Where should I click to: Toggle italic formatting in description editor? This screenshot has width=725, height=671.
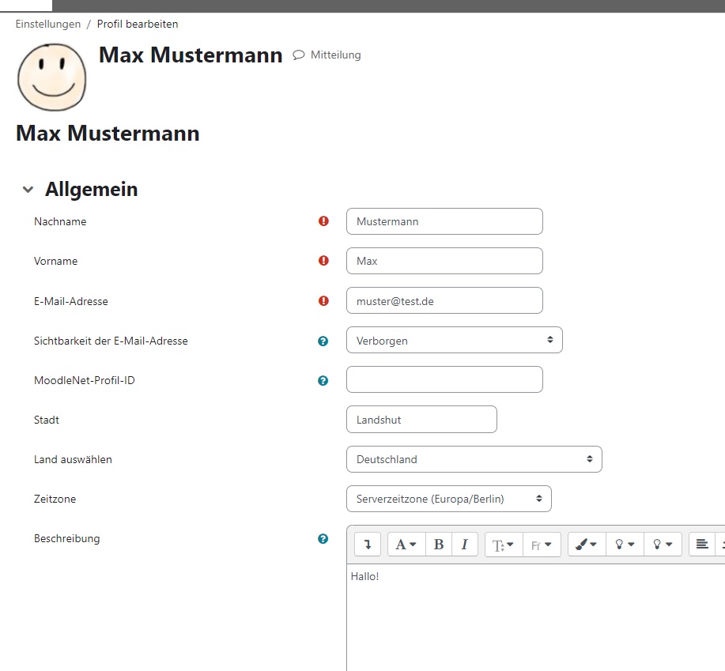(x=464, y=545)
